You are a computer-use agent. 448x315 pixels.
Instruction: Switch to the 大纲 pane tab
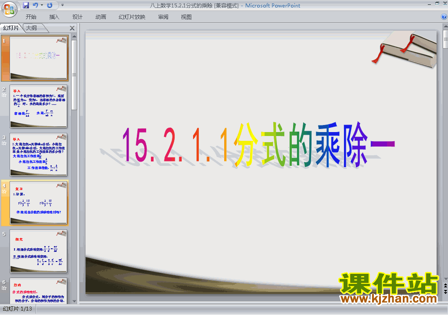[32, 28]
